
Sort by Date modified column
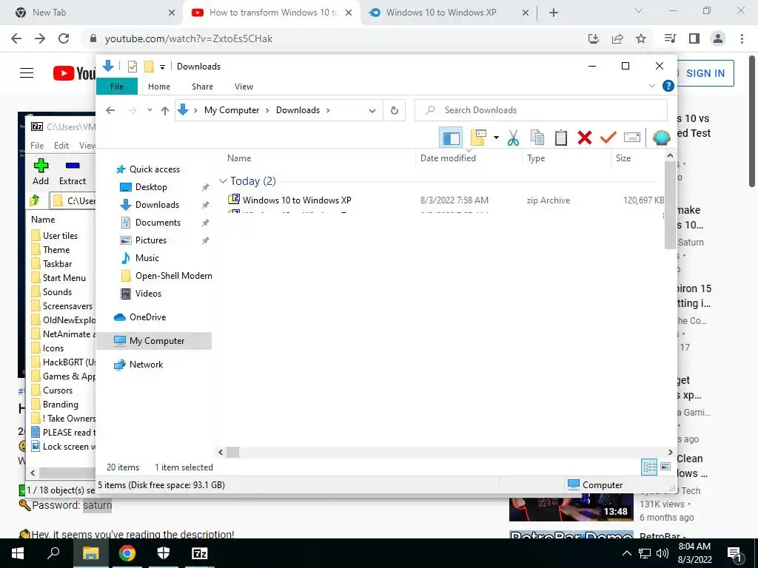(x=448, y=158)
